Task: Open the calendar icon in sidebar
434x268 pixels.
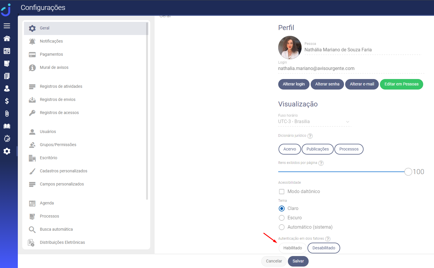Action: tap(7, 51)
